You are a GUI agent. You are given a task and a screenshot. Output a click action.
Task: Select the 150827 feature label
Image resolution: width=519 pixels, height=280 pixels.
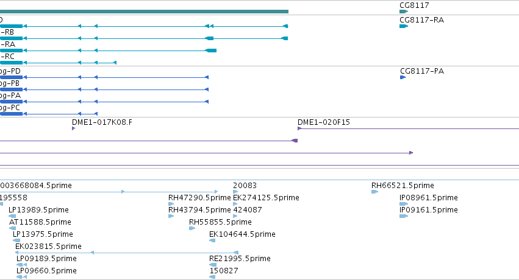[224, 271]
